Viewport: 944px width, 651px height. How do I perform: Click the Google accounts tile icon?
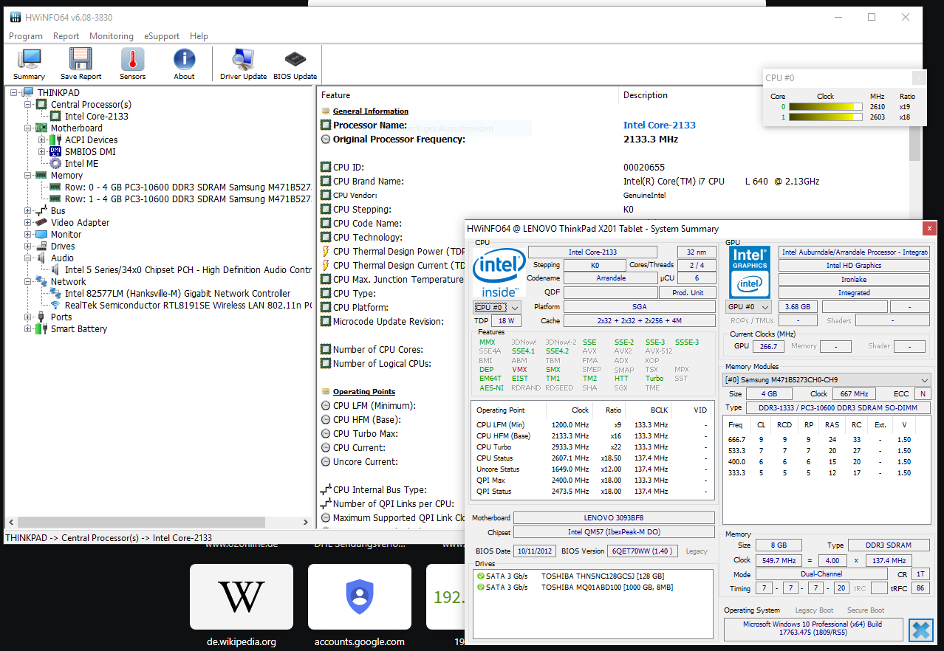coord(360,597)
